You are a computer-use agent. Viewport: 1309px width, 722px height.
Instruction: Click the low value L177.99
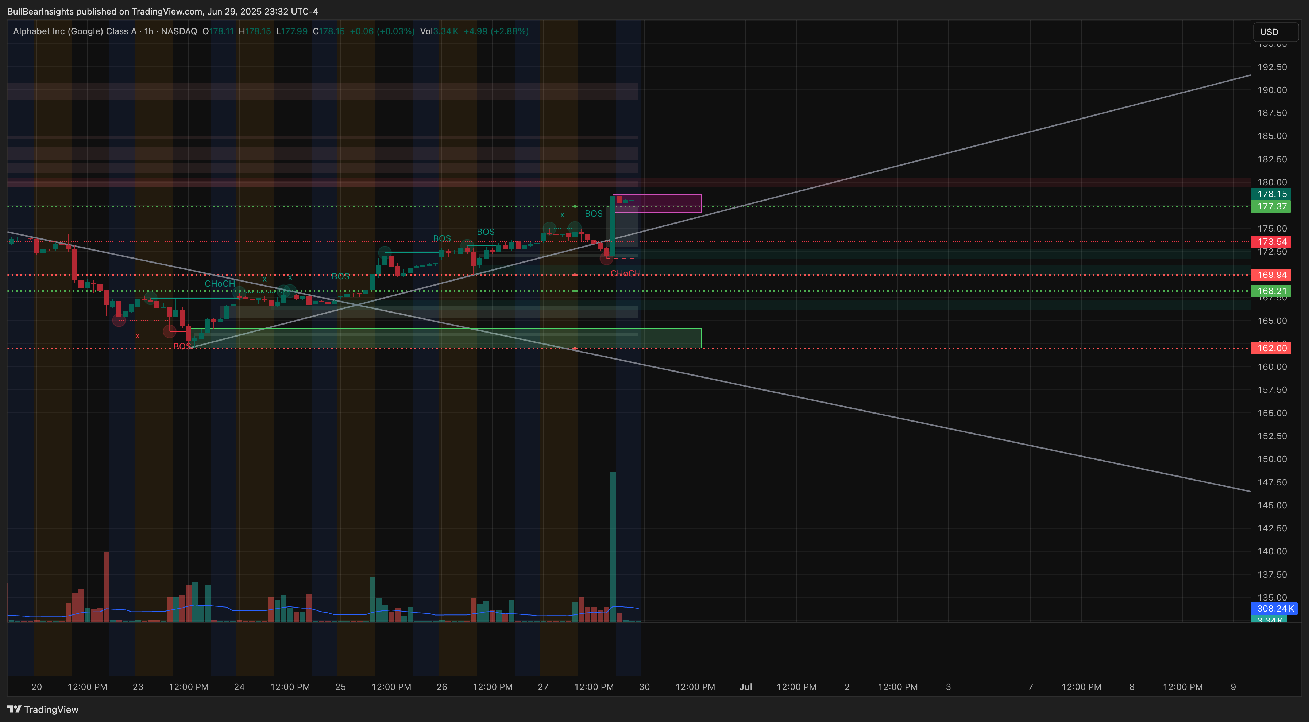tap(292, 31)
